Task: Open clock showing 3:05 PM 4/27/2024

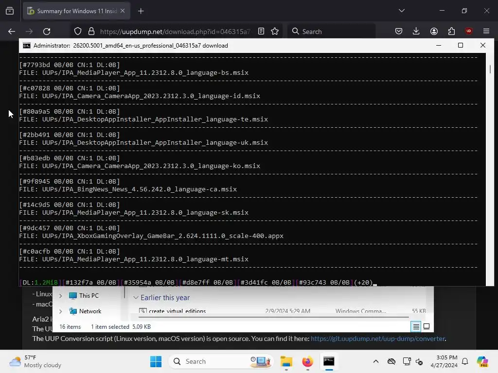Action: coord(444,361)
